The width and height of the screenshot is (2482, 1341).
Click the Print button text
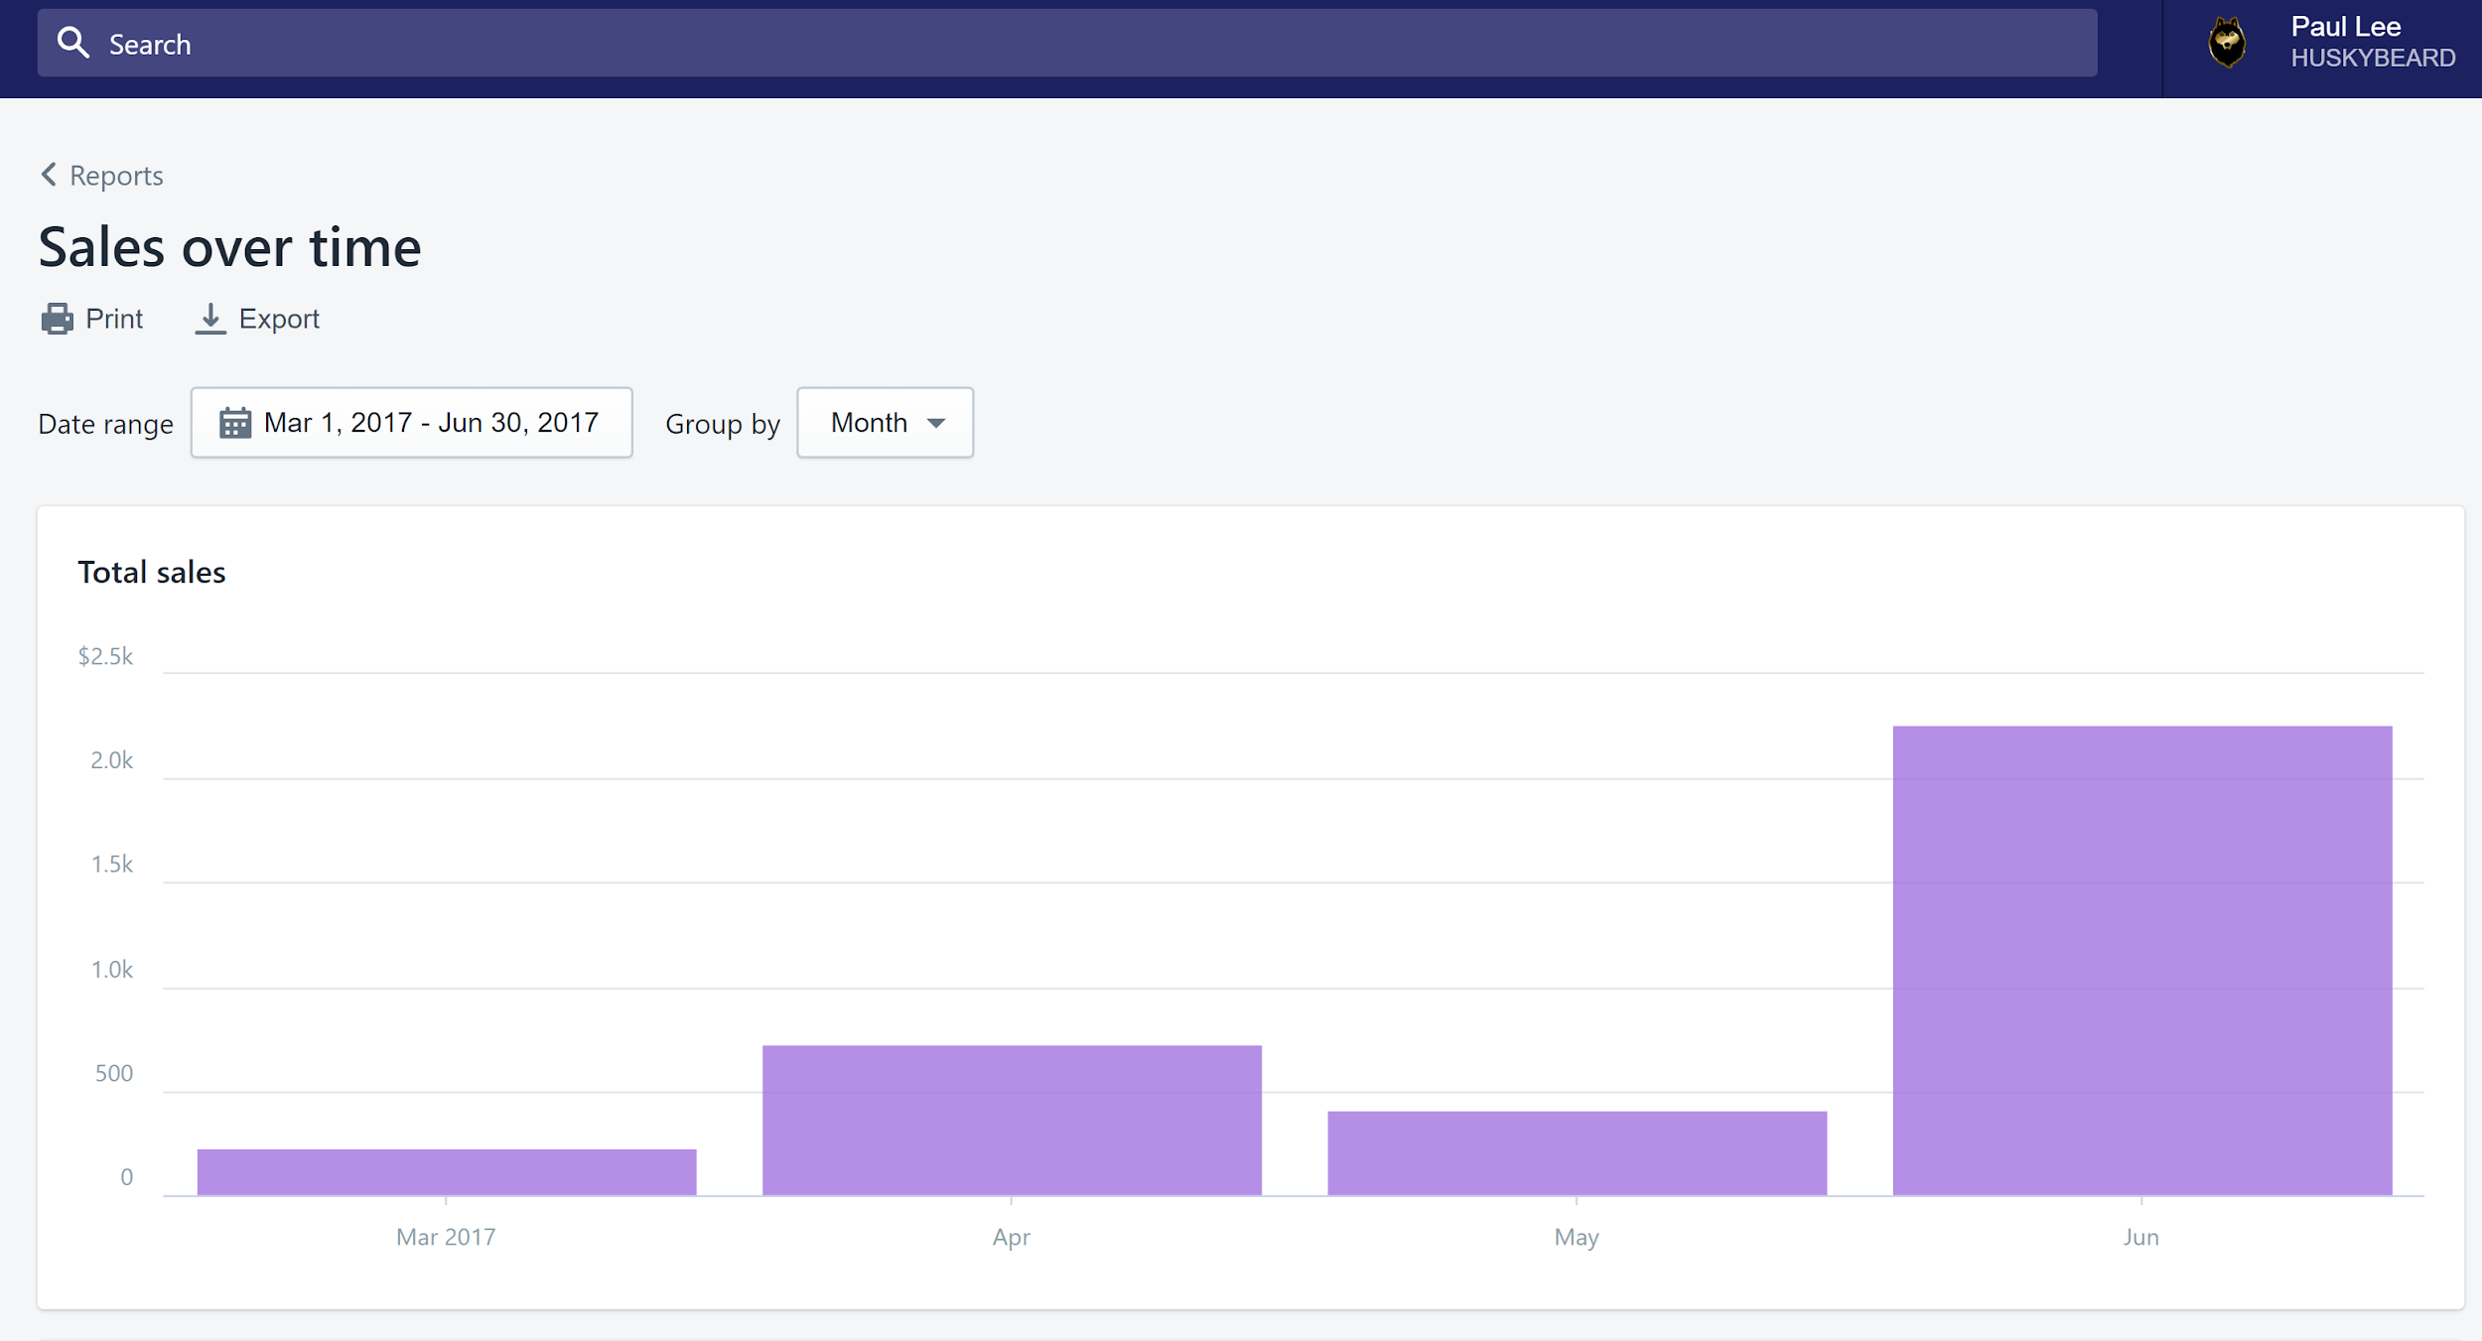click(x=114, y=319)
